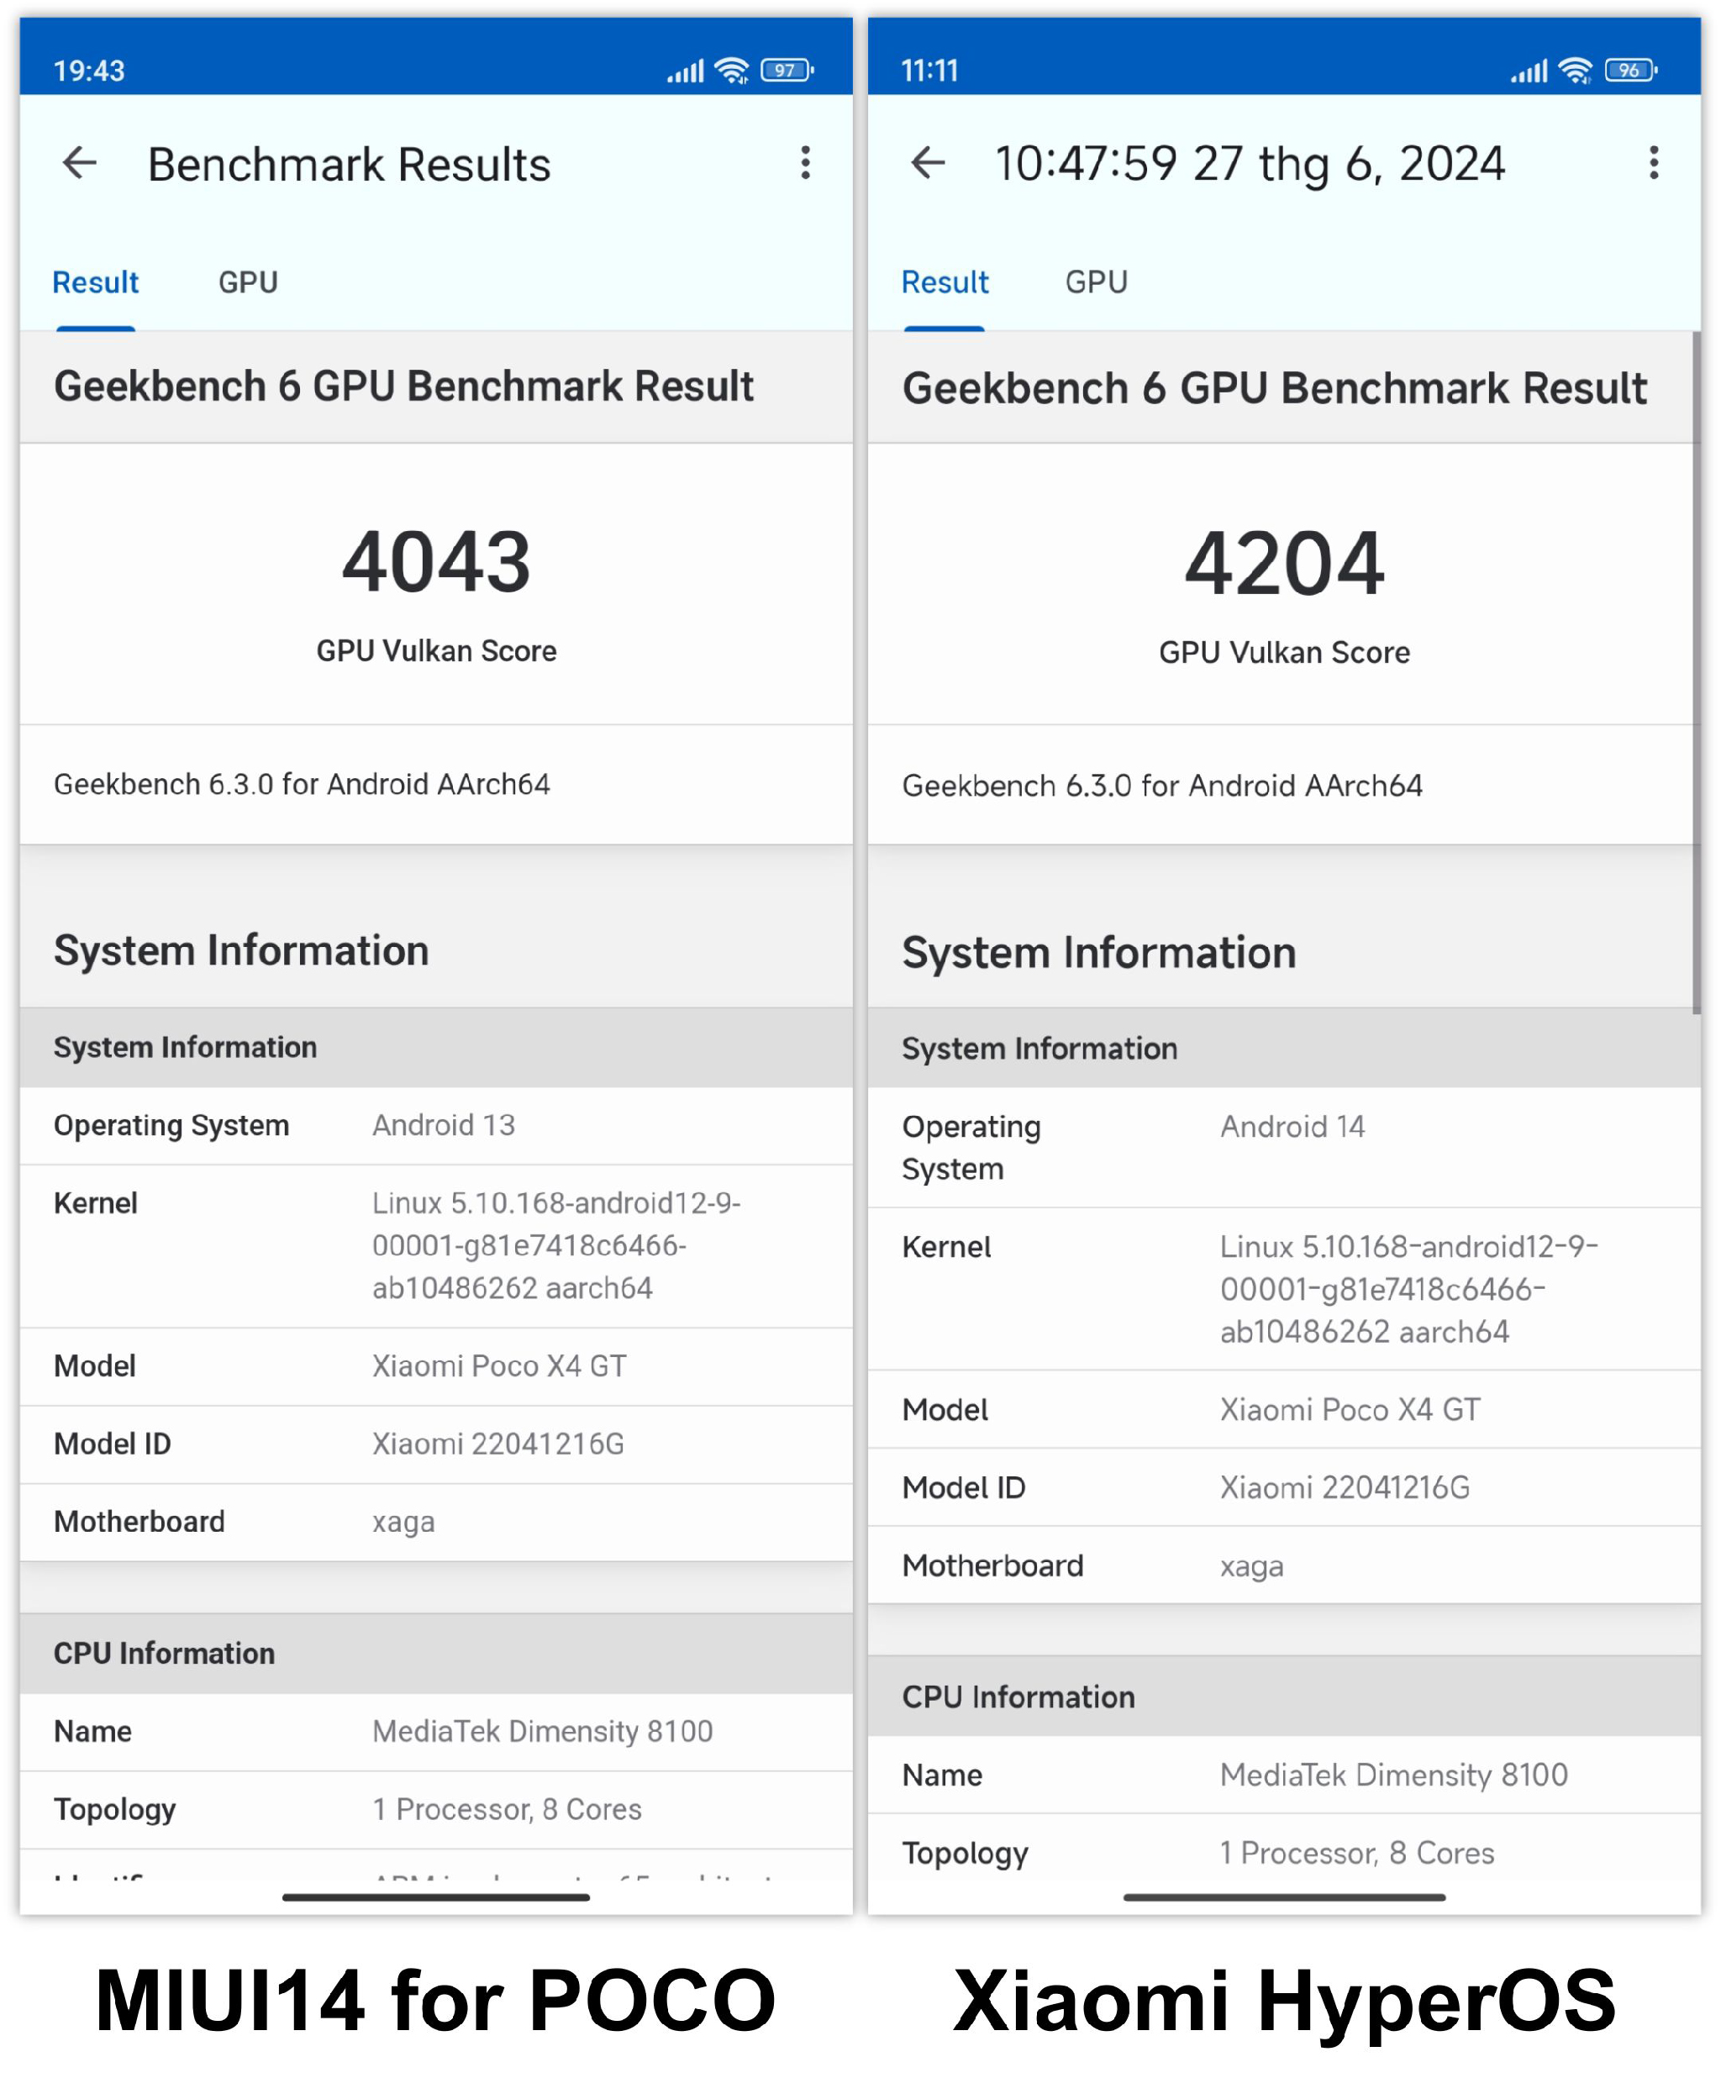Tap the gesture navigation bar on MIUI14 screen

pyautogui.click(x=436, y=1898)
